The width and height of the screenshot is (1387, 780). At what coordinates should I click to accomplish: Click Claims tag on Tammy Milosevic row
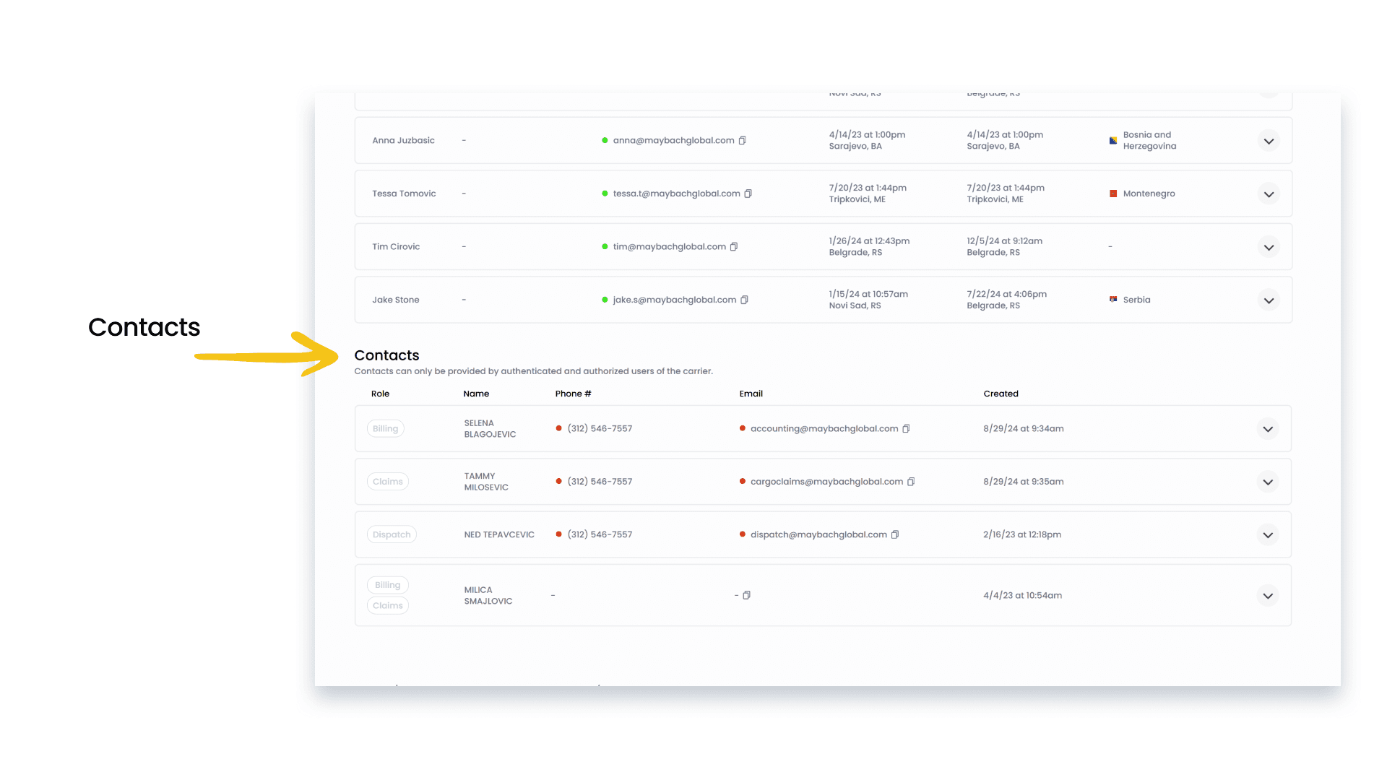point(387,482)
